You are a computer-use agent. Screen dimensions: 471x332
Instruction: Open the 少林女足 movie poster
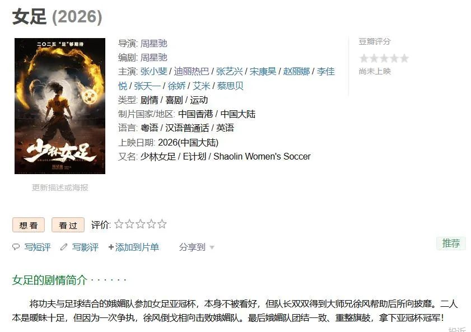point(60,106)
